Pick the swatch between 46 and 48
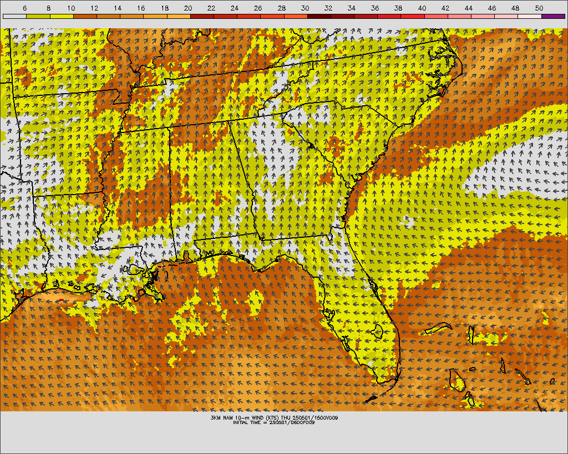This screenshot has width=568, height=454. tap(506, 16)
